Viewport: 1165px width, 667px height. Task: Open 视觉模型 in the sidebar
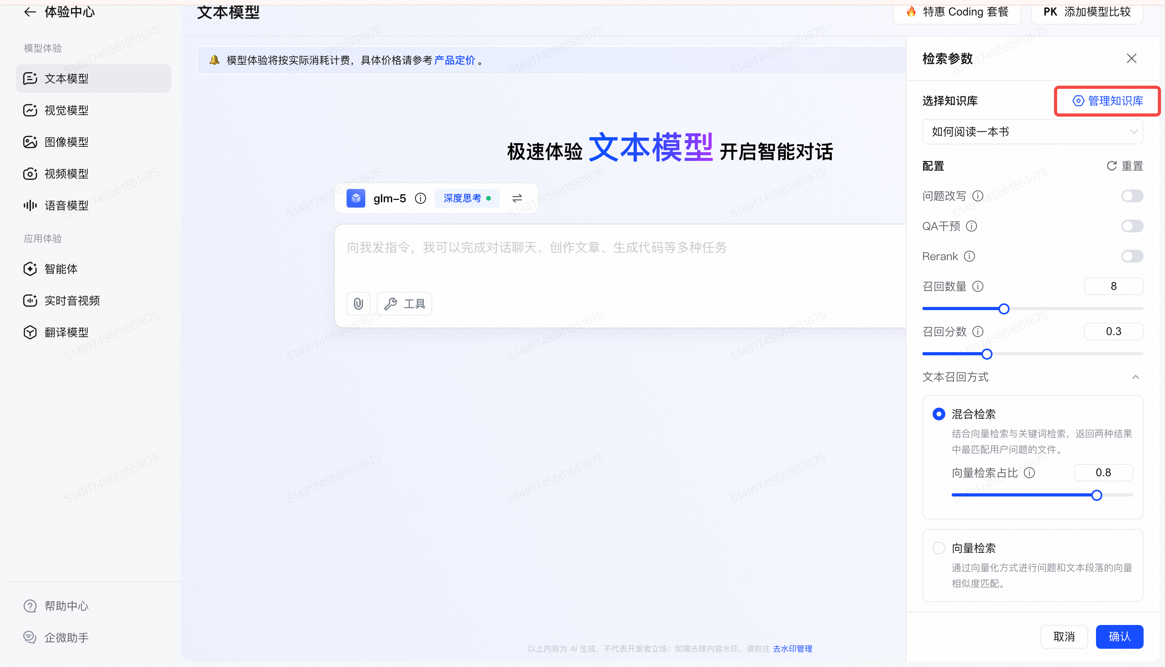coord(66,110)
